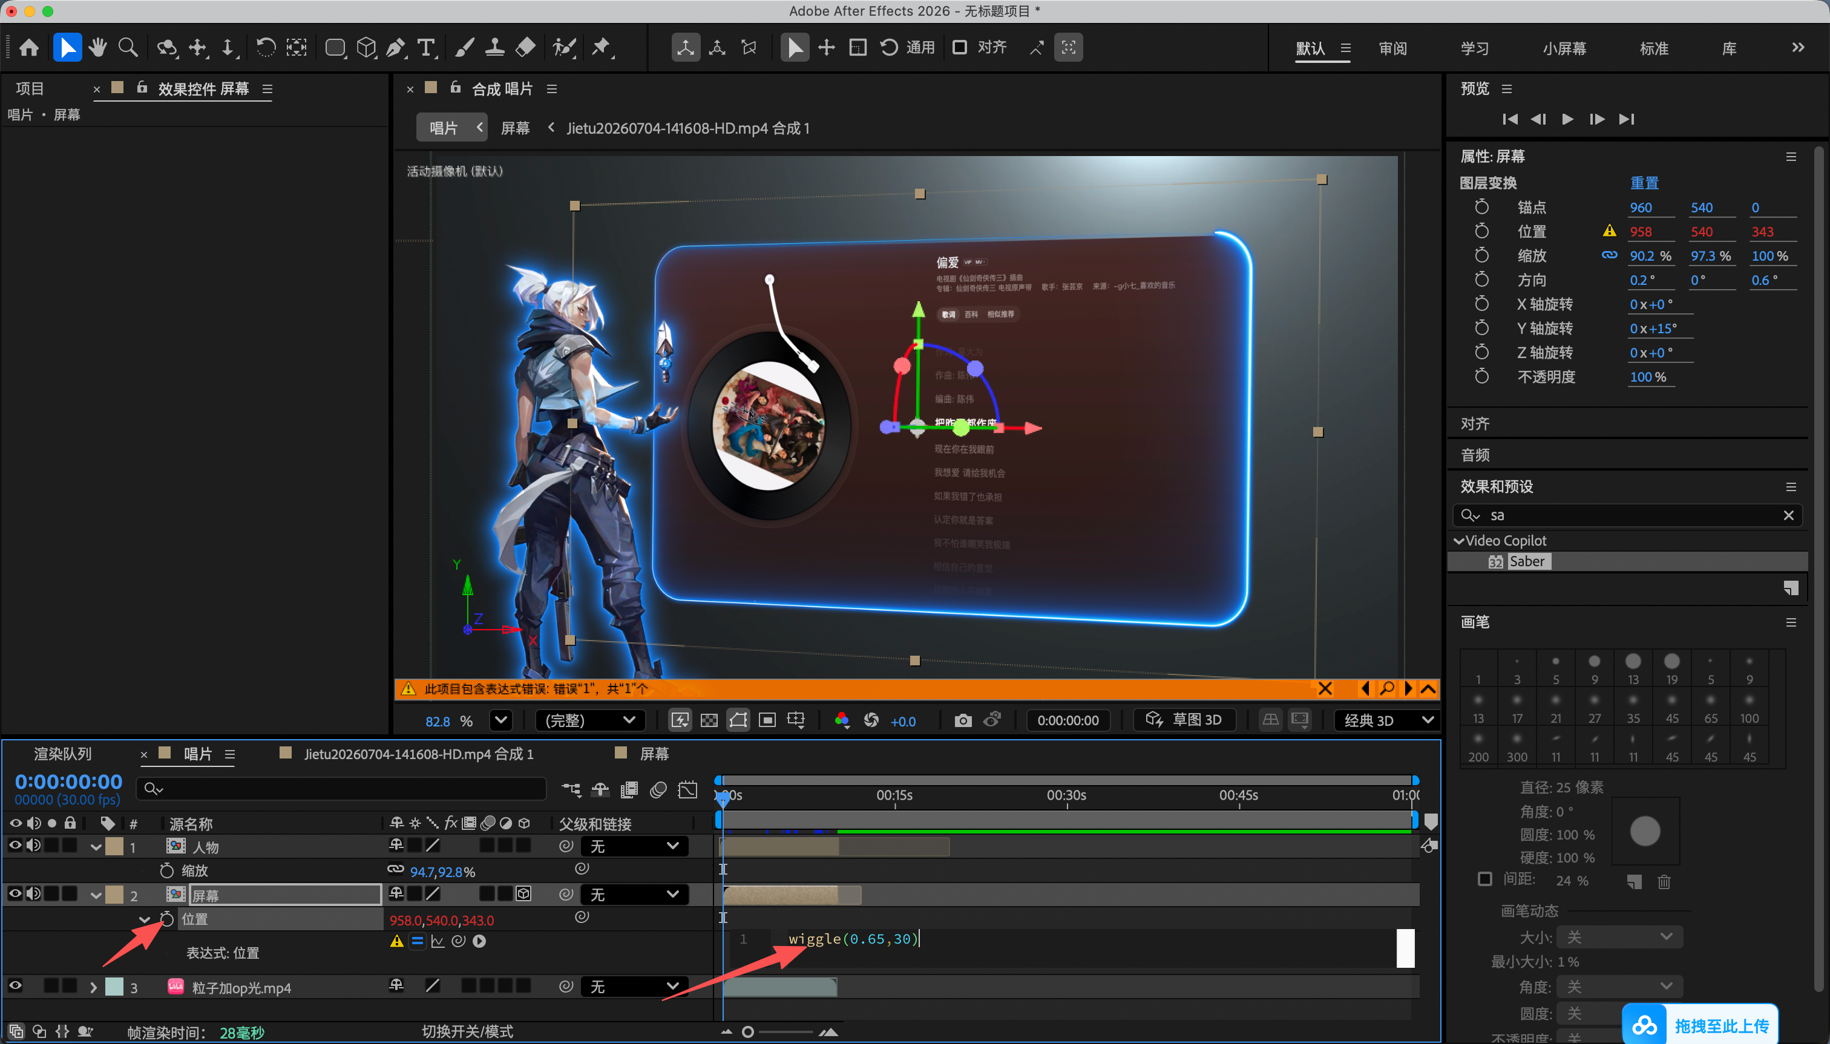The width and height of the screenshot is (1830, 1044).
Task: Toggle visibility of 粒子加op光.mp4 layer
Action: [15, 986]
